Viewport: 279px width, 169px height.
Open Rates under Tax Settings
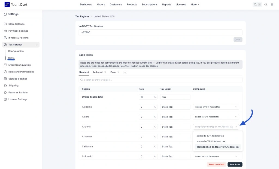(11, 58)
